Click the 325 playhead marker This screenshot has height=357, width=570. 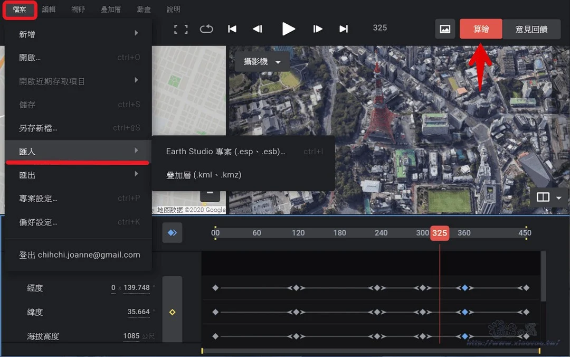[x=440, y=233]
